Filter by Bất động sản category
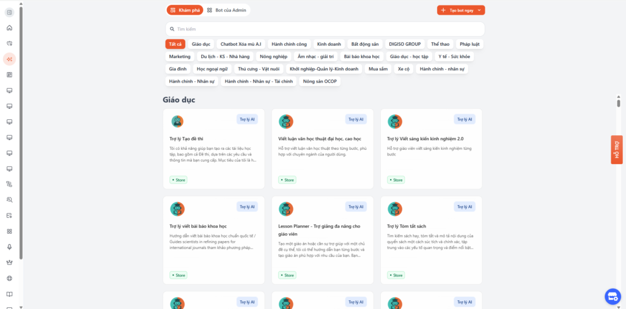The width and height of the screenshot is (626, 309). tap(366, 44)
